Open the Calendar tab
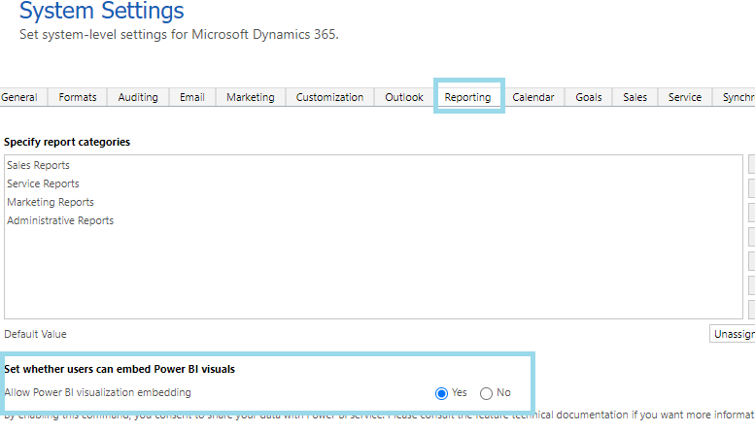Viewport: 755px width, 432px height. click(x=533, y=97)
